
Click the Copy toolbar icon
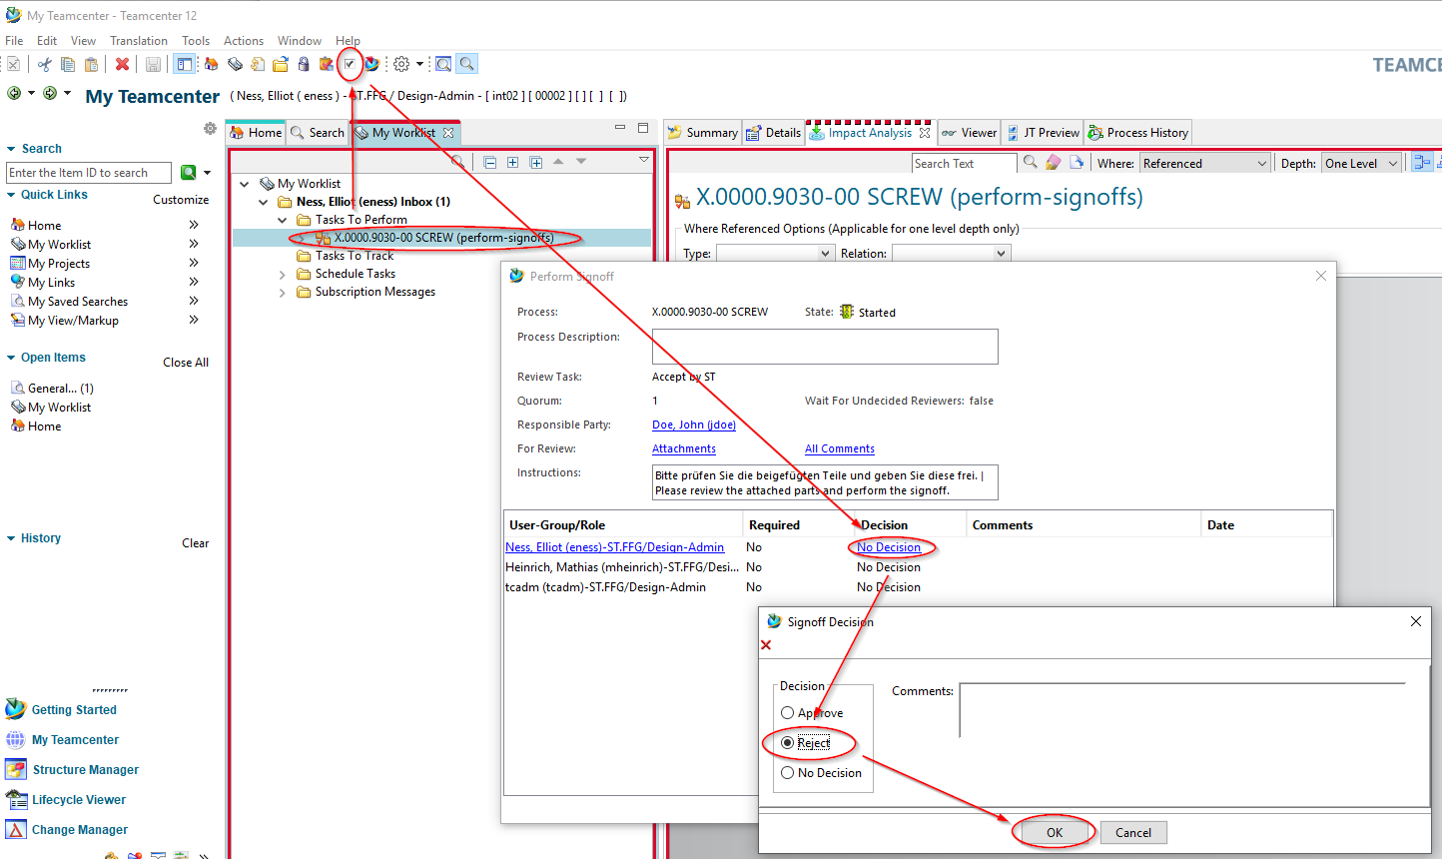[x=68, y=64]
